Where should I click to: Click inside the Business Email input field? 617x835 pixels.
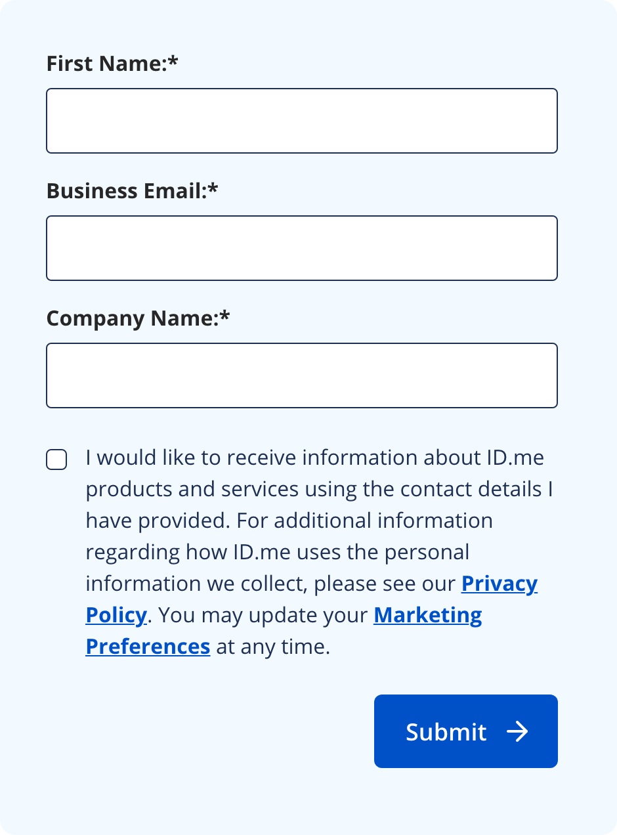tap(301, 247)
